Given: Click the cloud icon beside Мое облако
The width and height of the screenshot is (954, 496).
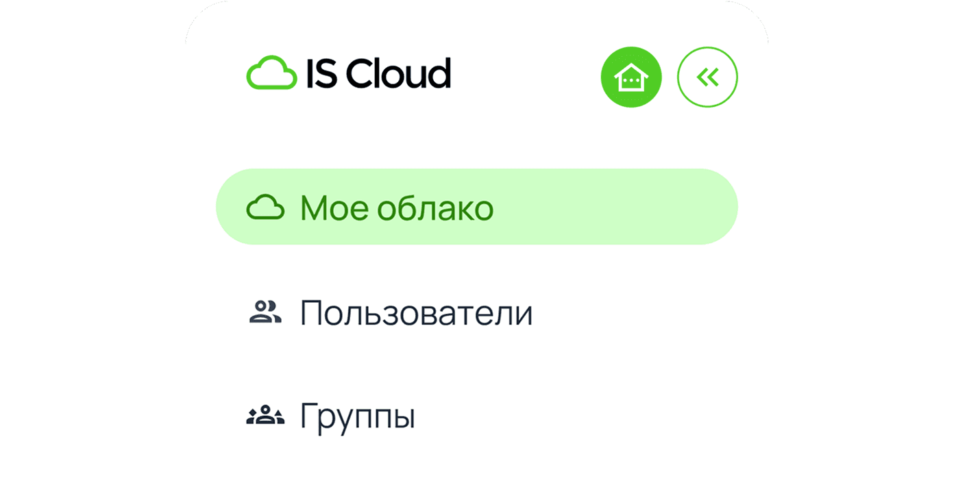Looking at the screenshot, I should pos(265,208).
